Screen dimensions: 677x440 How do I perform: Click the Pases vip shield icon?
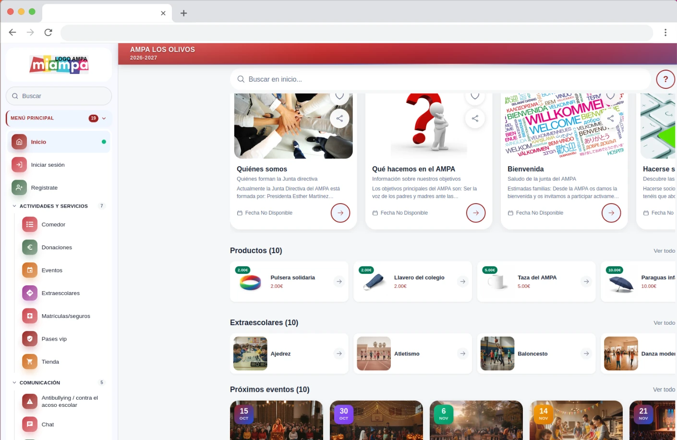coord(30,339)
